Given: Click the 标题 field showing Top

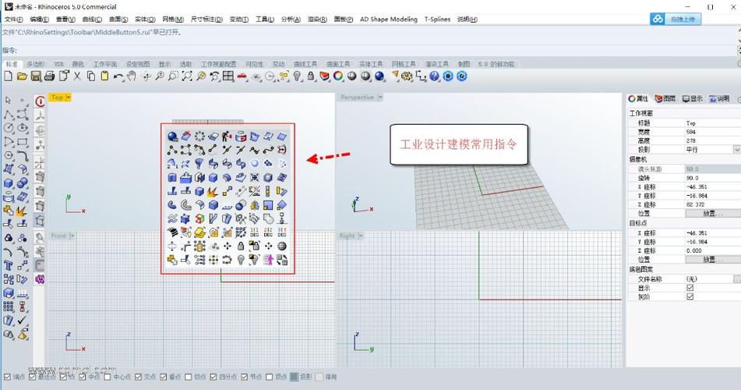Looking at the screenshot, I should (x=713, y=123).
